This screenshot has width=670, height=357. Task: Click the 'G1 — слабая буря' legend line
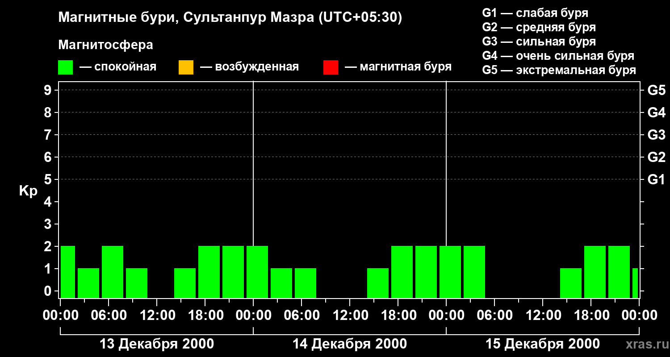click(x=535, y=13)
